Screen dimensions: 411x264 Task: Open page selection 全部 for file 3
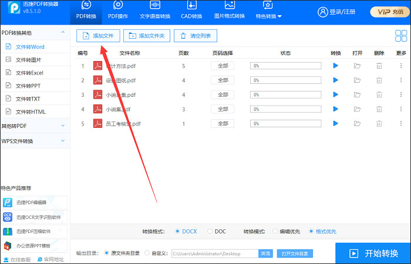[223, 94]
